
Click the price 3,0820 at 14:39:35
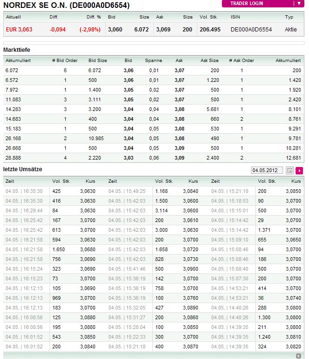point(293,347)
